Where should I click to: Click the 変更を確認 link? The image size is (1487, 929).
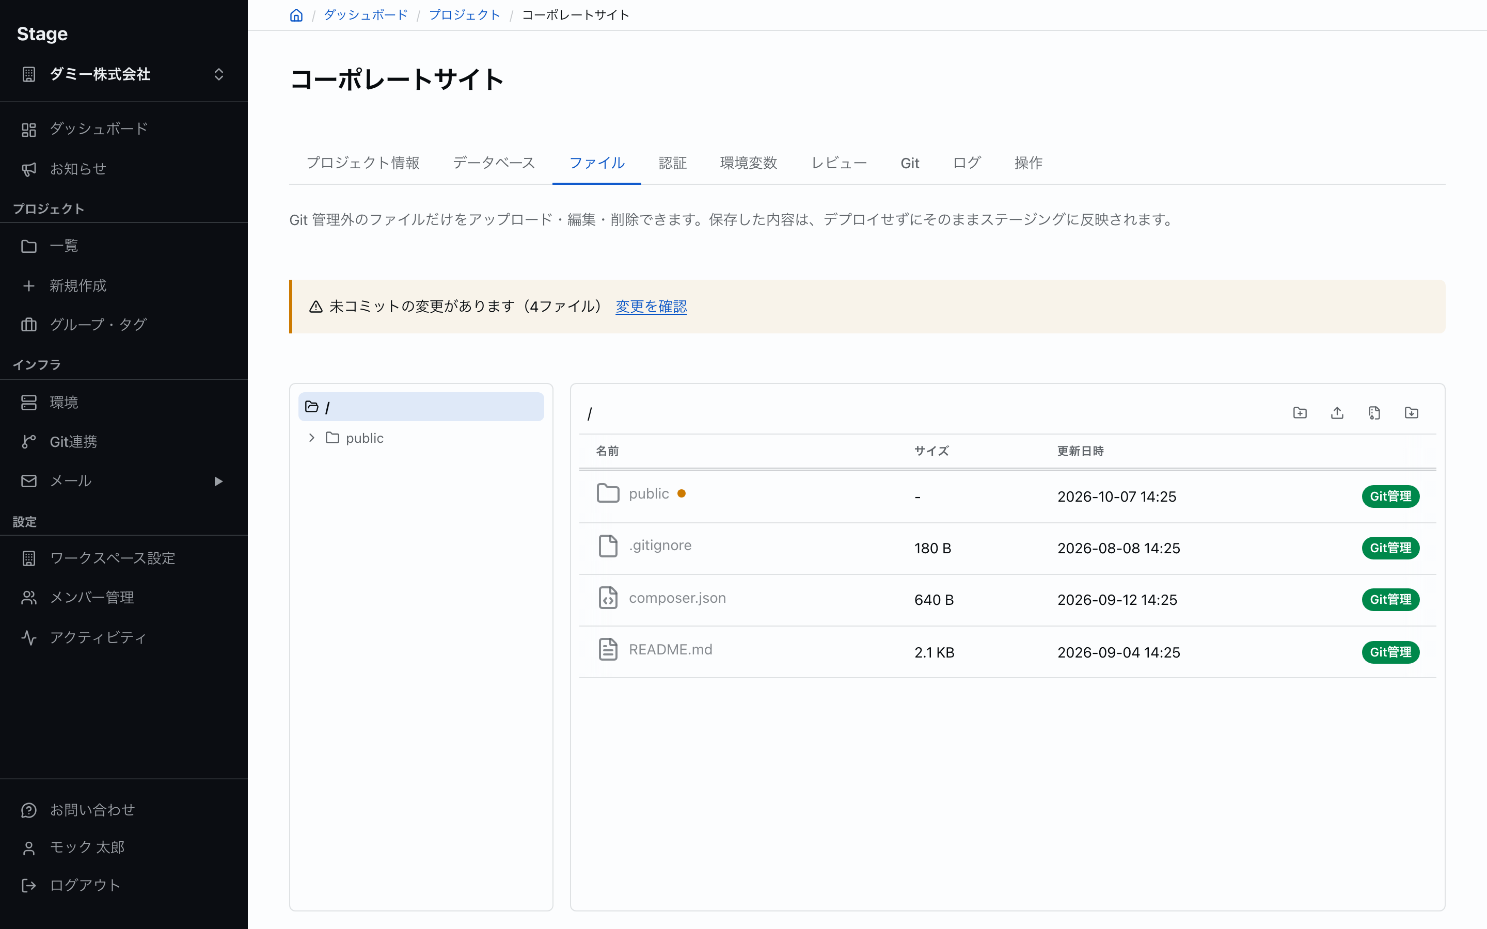click(651, 307)
